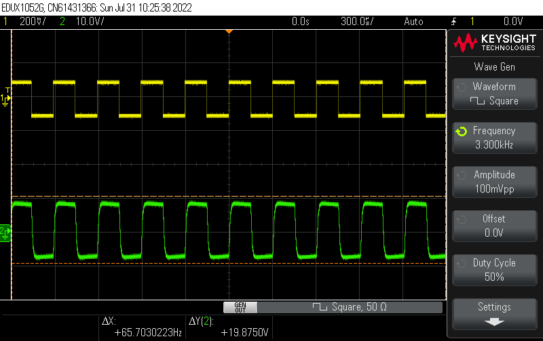Viewport: 543px width, 341px height.
Task: Click the yellow channel 1 number label
Action: click(x=5, y=22)
